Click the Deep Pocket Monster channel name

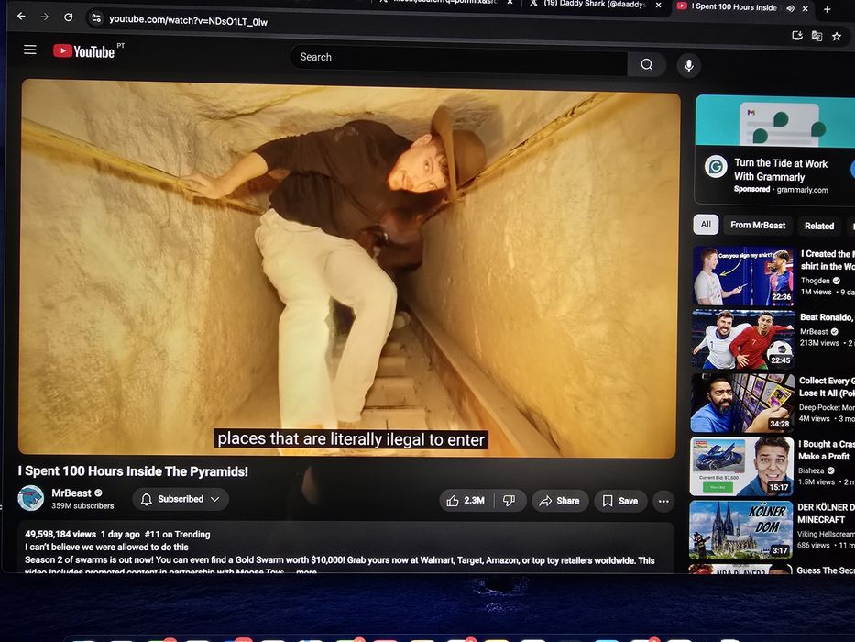(x=826, y=407)
